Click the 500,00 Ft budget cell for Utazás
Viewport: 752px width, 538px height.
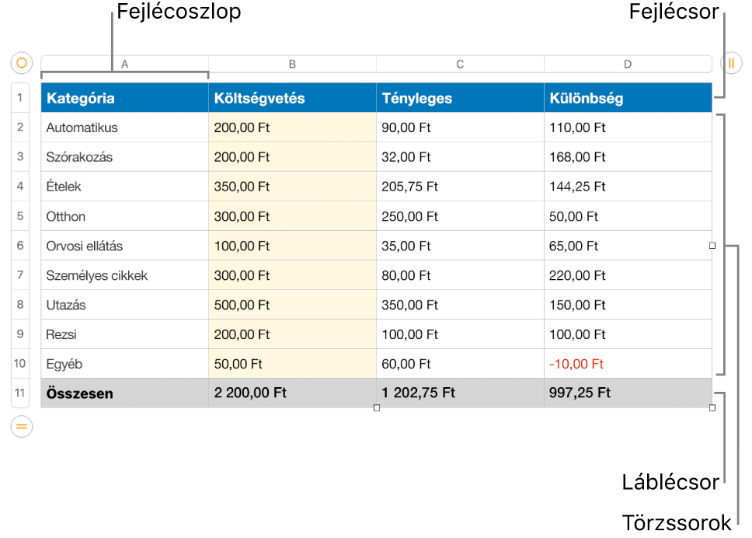pyautogui.click(x=293, y=305)
